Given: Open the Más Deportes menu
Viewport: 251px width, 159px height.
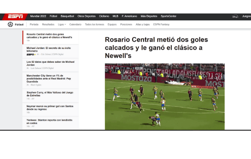Looking at the screenshot, I should coord(149,16).
